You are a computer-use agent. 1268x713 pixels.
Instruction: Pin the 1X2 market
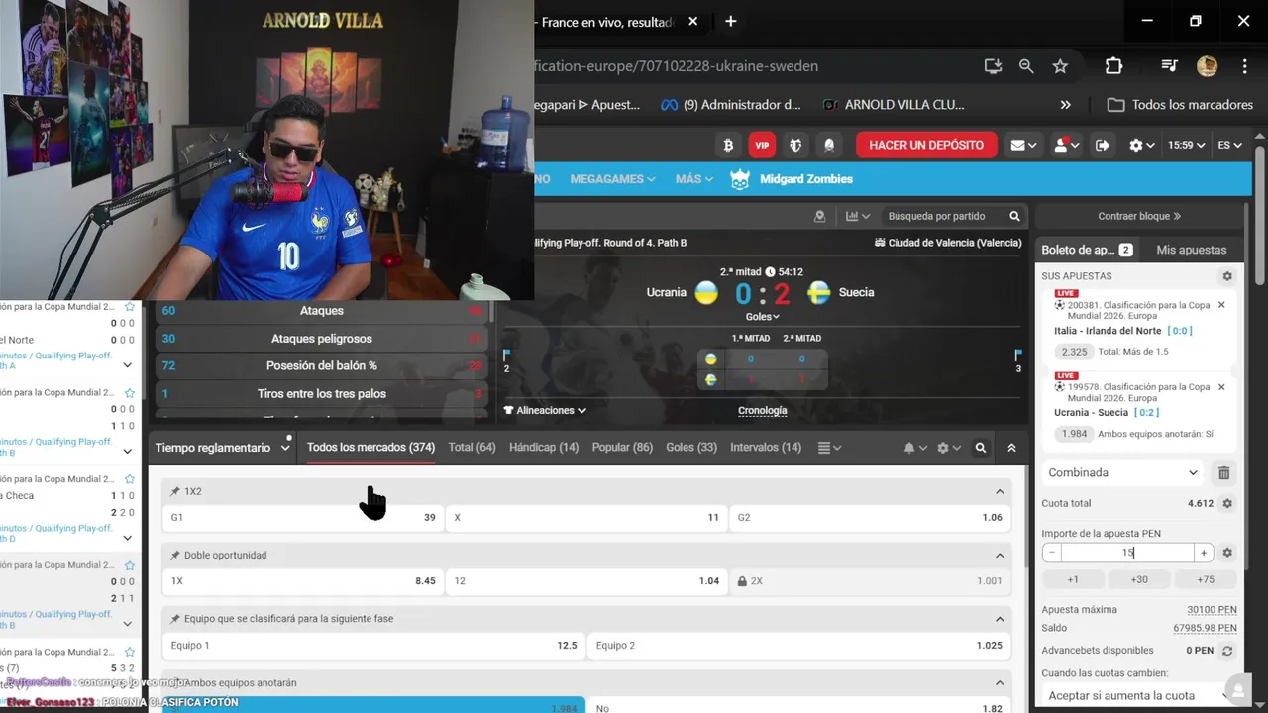[175, 491]
